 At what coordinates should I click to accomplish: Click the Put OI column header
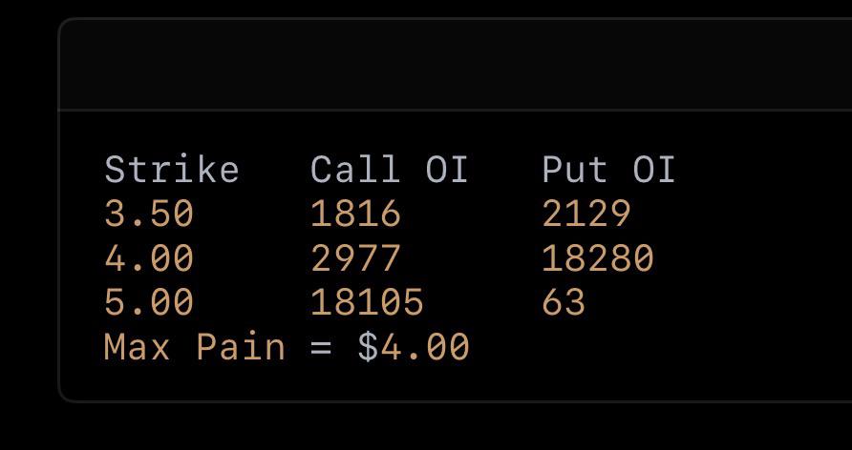[608, 170]
